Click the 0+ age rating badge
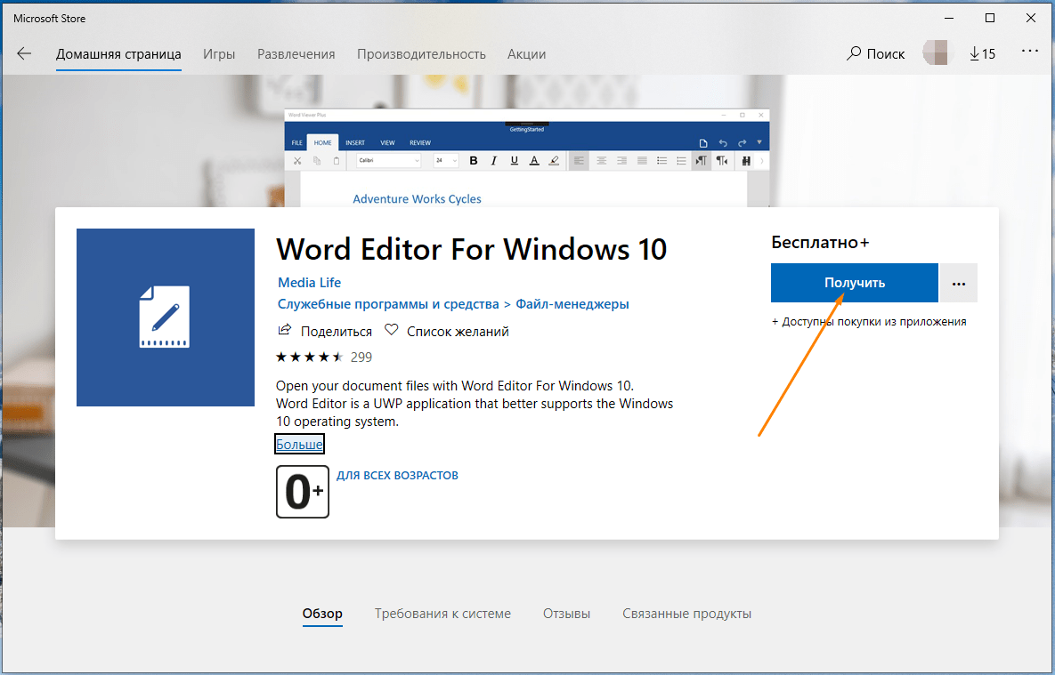The height and width of the screenshot is (675, 1055). 303,492
